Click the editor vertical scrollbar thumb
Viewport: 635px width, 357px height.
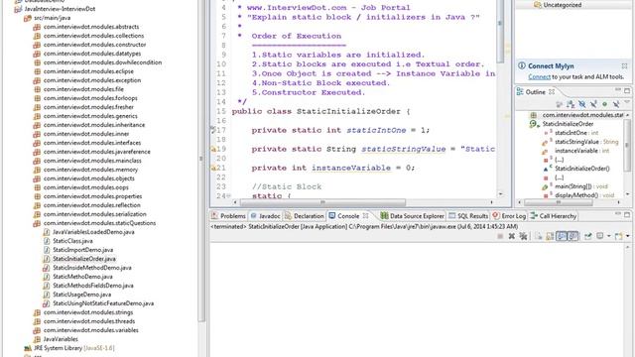coord(500,33)
